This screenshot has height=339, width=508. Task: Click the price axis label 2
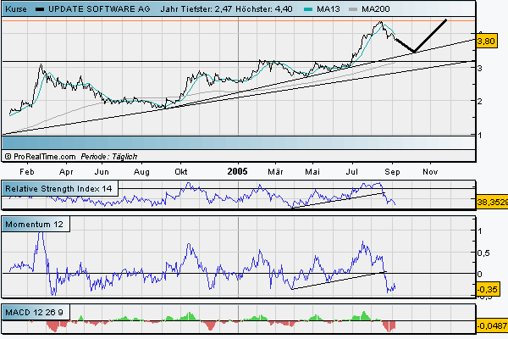[480, 101]
